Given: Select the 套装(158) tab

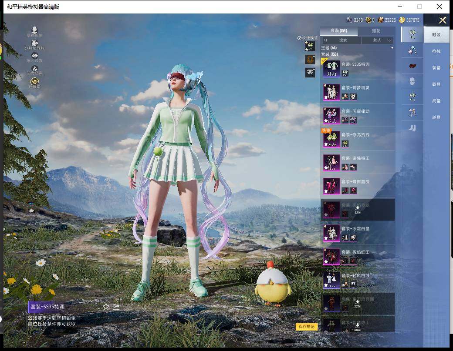Looking at the screenshot, I should click(x=339, y=31).
